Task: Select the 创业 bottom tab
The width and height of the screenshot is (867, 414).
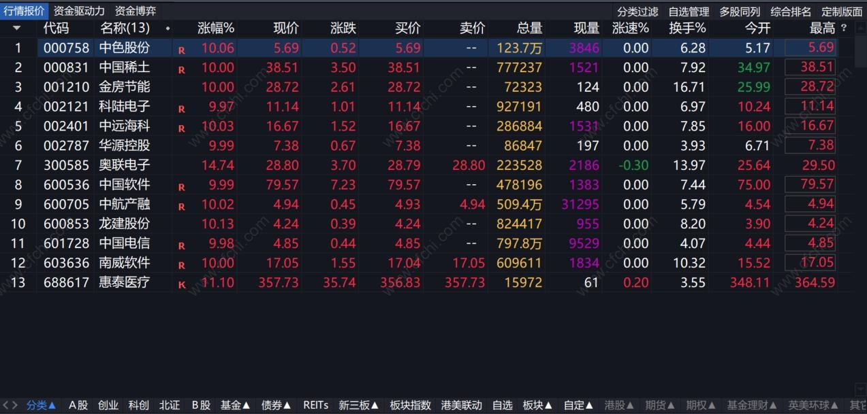Action: 108,405
